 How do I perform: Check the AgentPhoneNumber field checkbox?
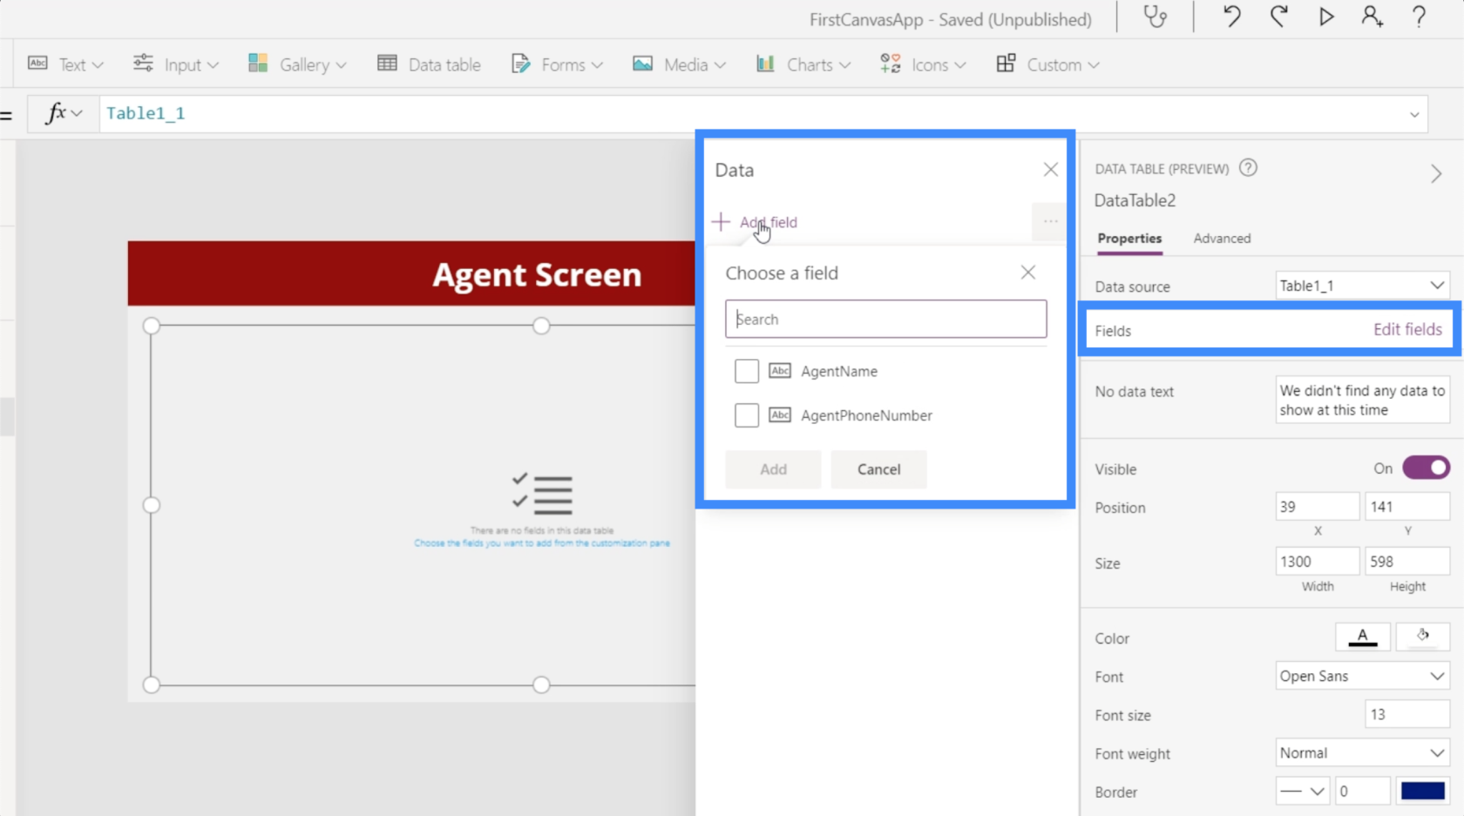click(746, 415)
